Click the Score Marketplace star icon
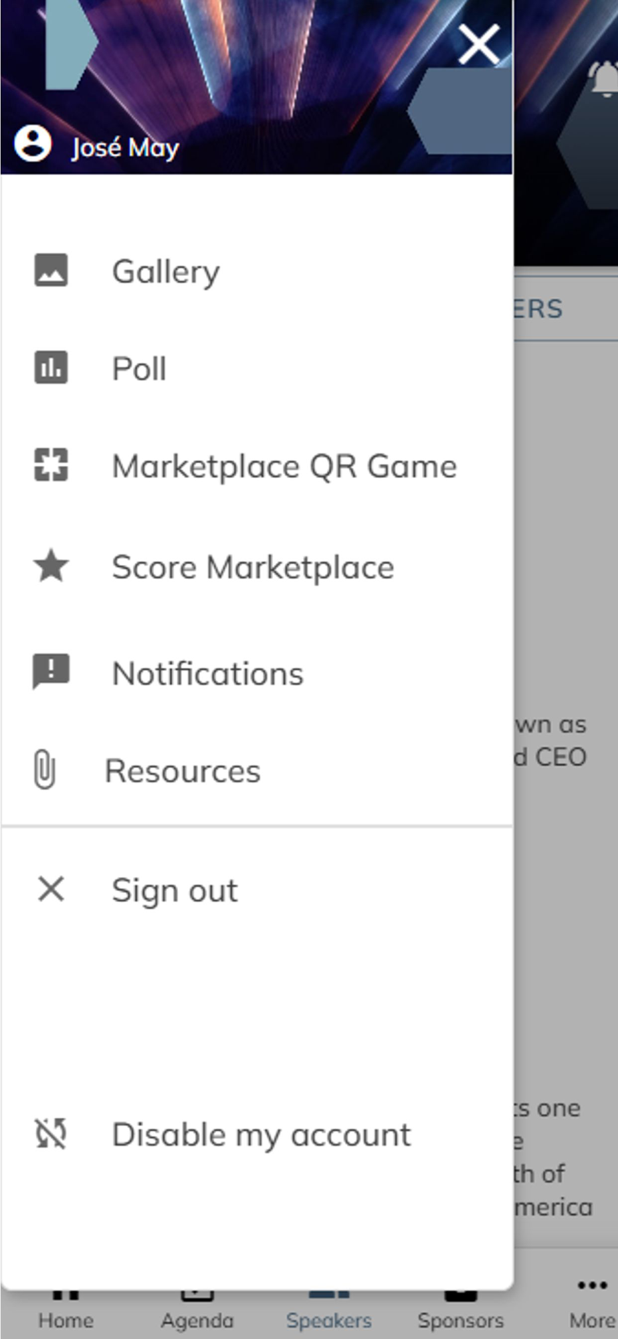The height and width of the screenshot is (1339, 618). tap(51, 566)
